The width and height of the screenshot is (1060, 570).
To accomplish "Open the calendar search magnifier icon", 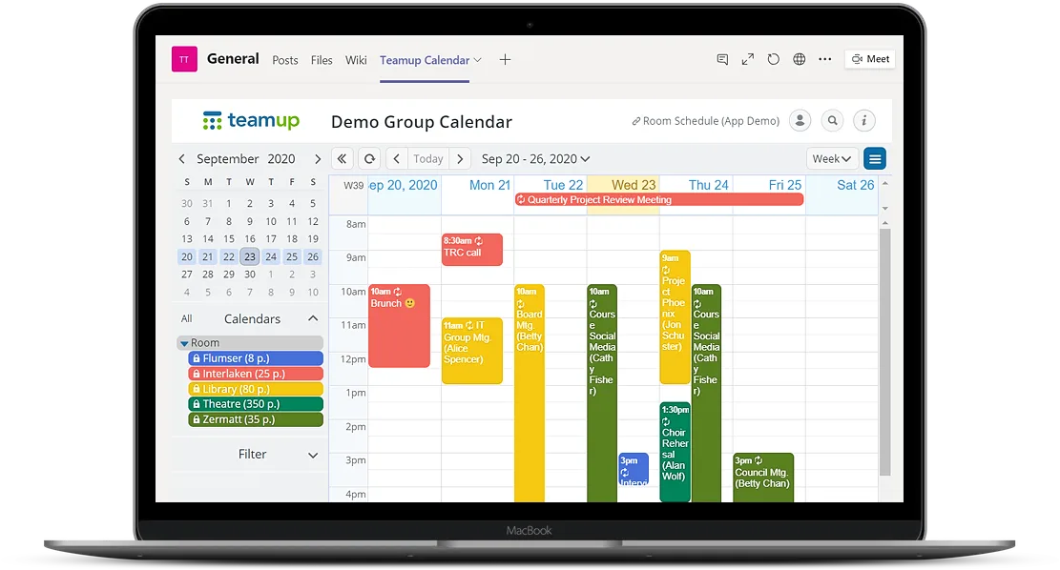I will pyautogui.click(x=832, y=121).
